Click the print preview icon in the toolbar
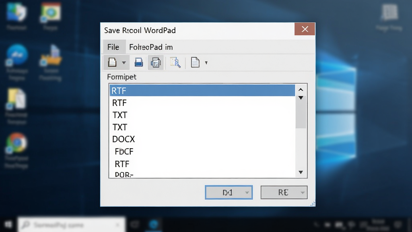Screen dimensions: 412x232 156,62
